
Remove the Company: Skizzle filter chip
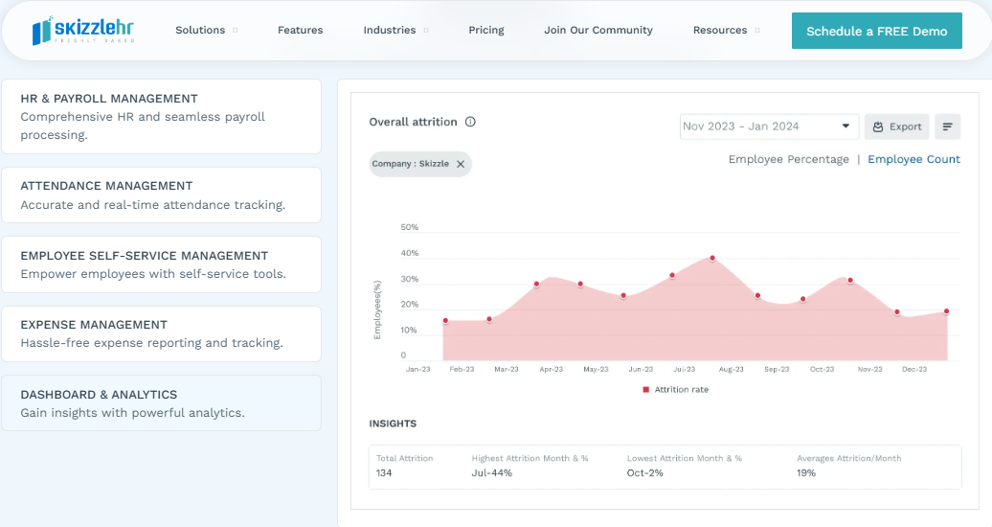461,164
